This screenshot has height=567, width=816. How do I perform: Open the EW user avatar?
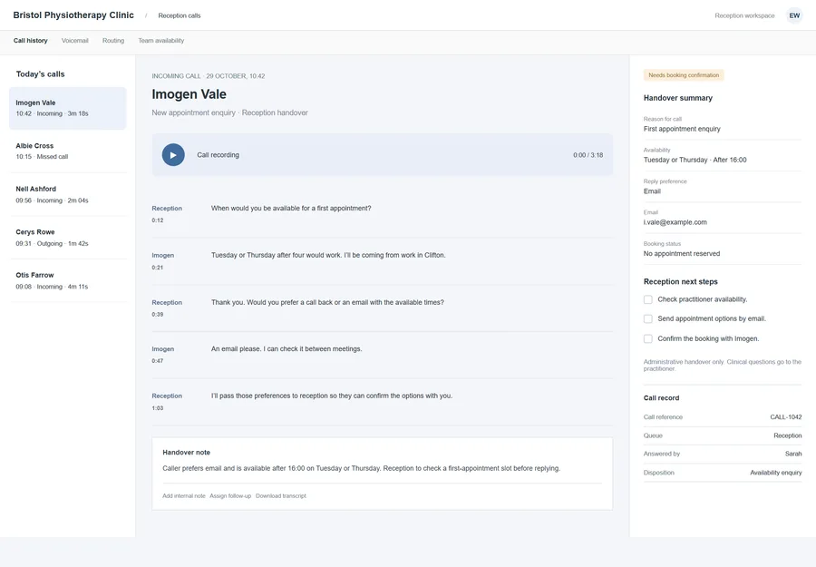(794, 15)
